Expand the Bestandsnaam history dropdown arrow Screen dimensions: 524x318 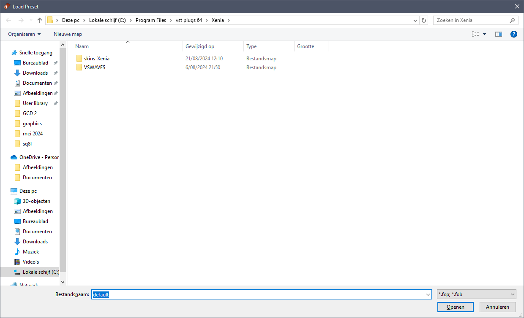[x=427, y=294]
